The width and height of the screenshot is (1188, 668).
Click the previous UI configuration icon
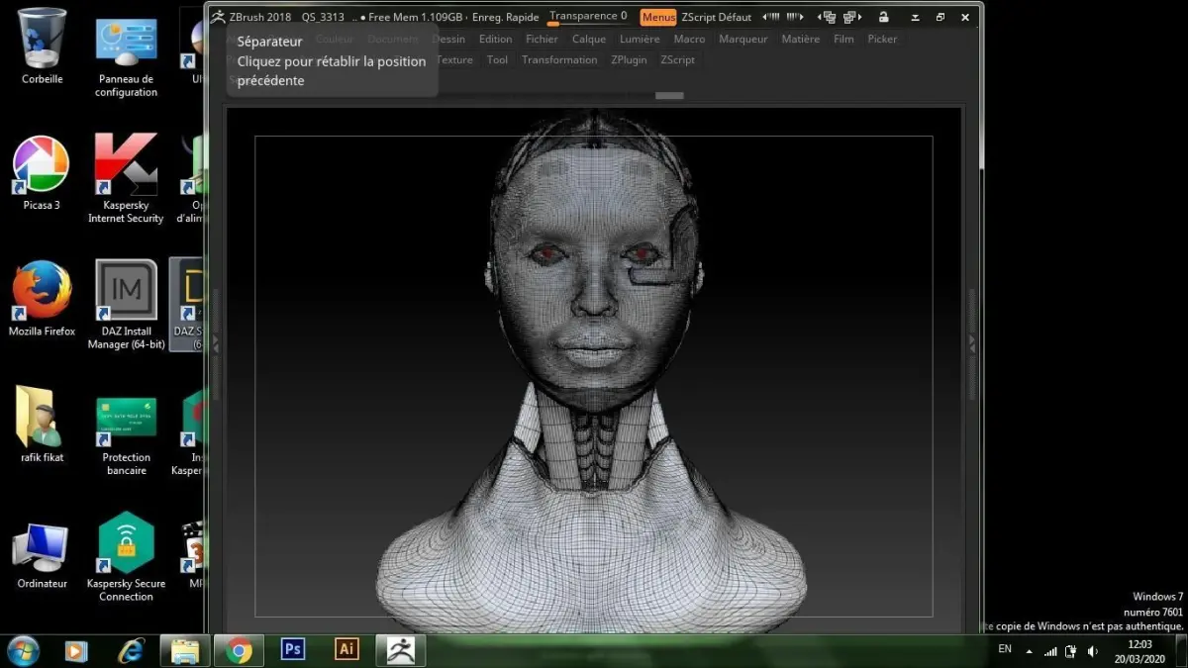[x=828, y=17]
